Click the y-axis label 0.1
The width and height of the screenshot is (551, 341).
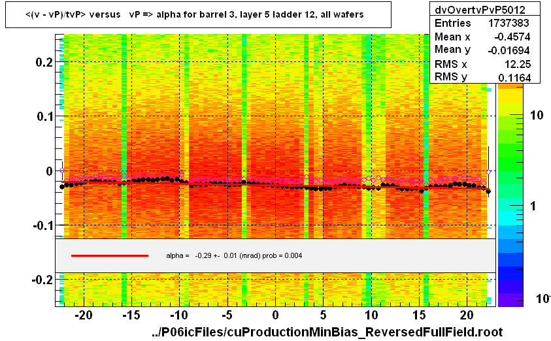(44, 116)
